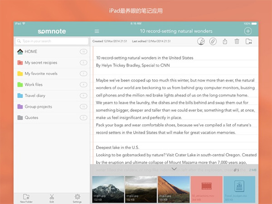Click the search input field
The width and height of the screenshot is (272, 204).
pyautogui.click(x=51, y=41)
